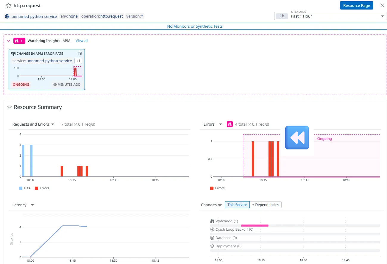Viewport: 387px width, 264px height.
Task: Click the globe icon beside unnamed-python-service
Action: point(7,16)
